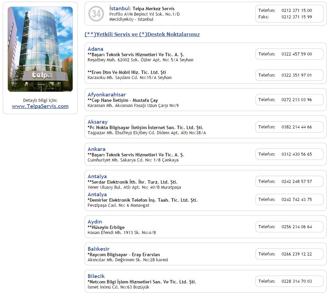
Task: Select the Aksaray city heading
Action: pyautogui.click(x=98, y=122)
